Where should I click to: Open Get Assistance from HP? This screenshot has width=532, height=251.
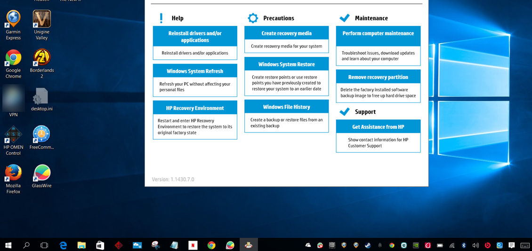tap(378, 127)
